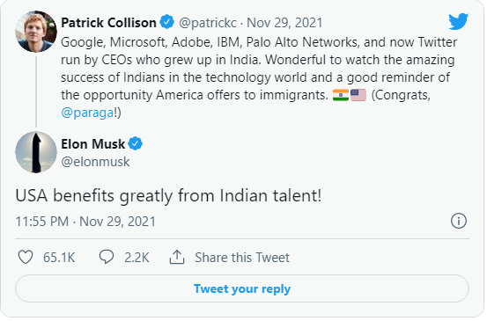Screen dimensions: 487x321
Task: Select the Share this Tweet link
Action: tap(243, 259)
